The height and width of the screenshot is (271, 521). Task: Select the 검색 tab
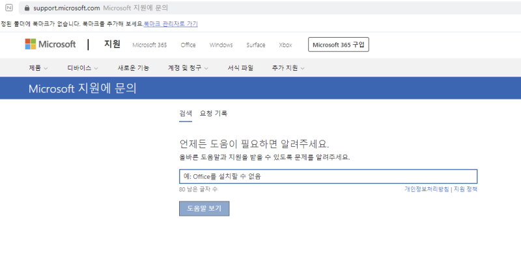pos(186,114)
